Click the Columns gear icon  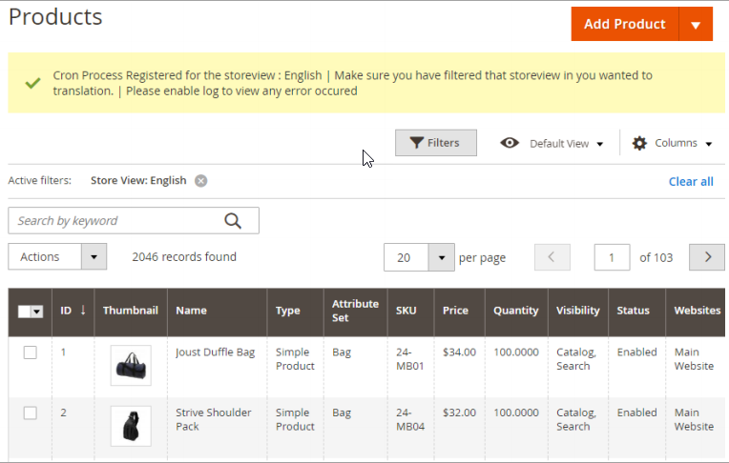639,143
